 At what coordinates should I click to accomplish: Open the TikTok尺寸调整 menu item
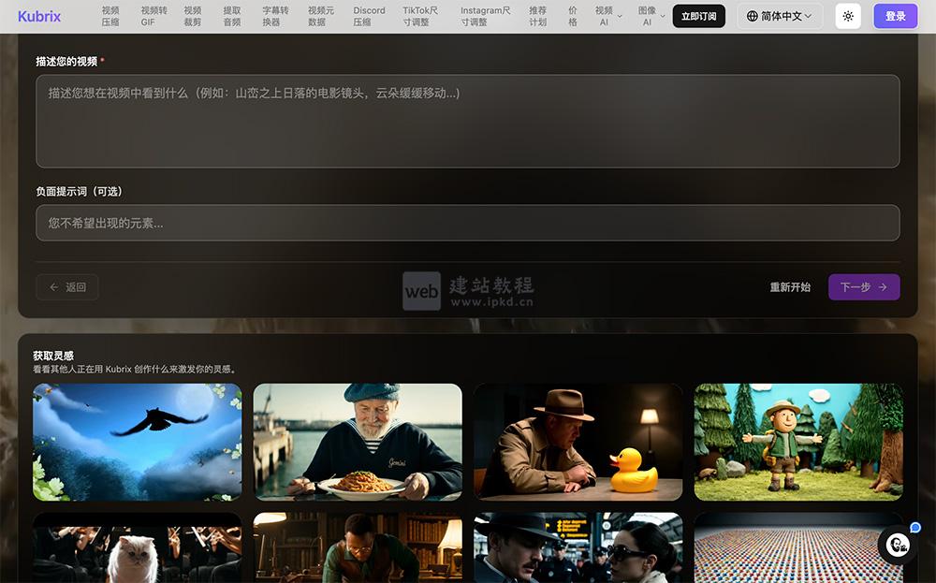pyautogui.click(x=420, y=16)
